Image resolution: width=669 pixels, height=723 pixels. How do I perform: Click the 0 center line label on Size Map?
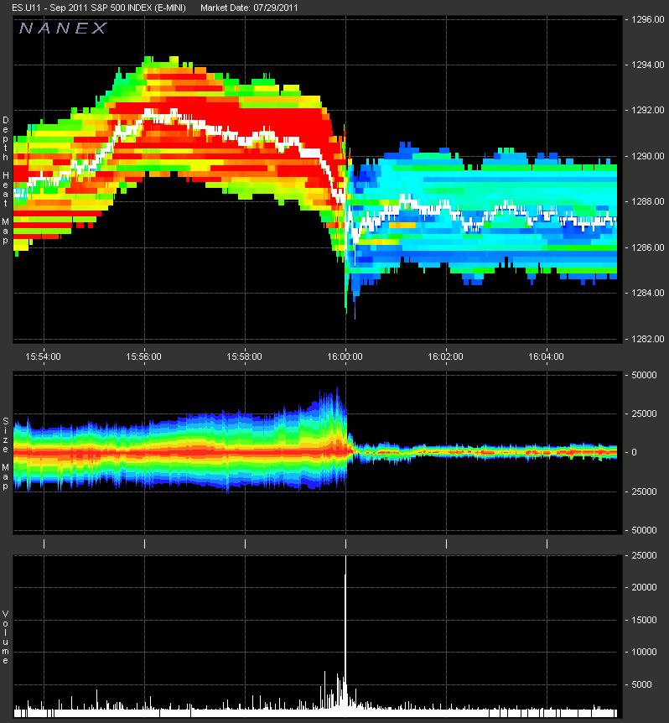click(634, 452)
